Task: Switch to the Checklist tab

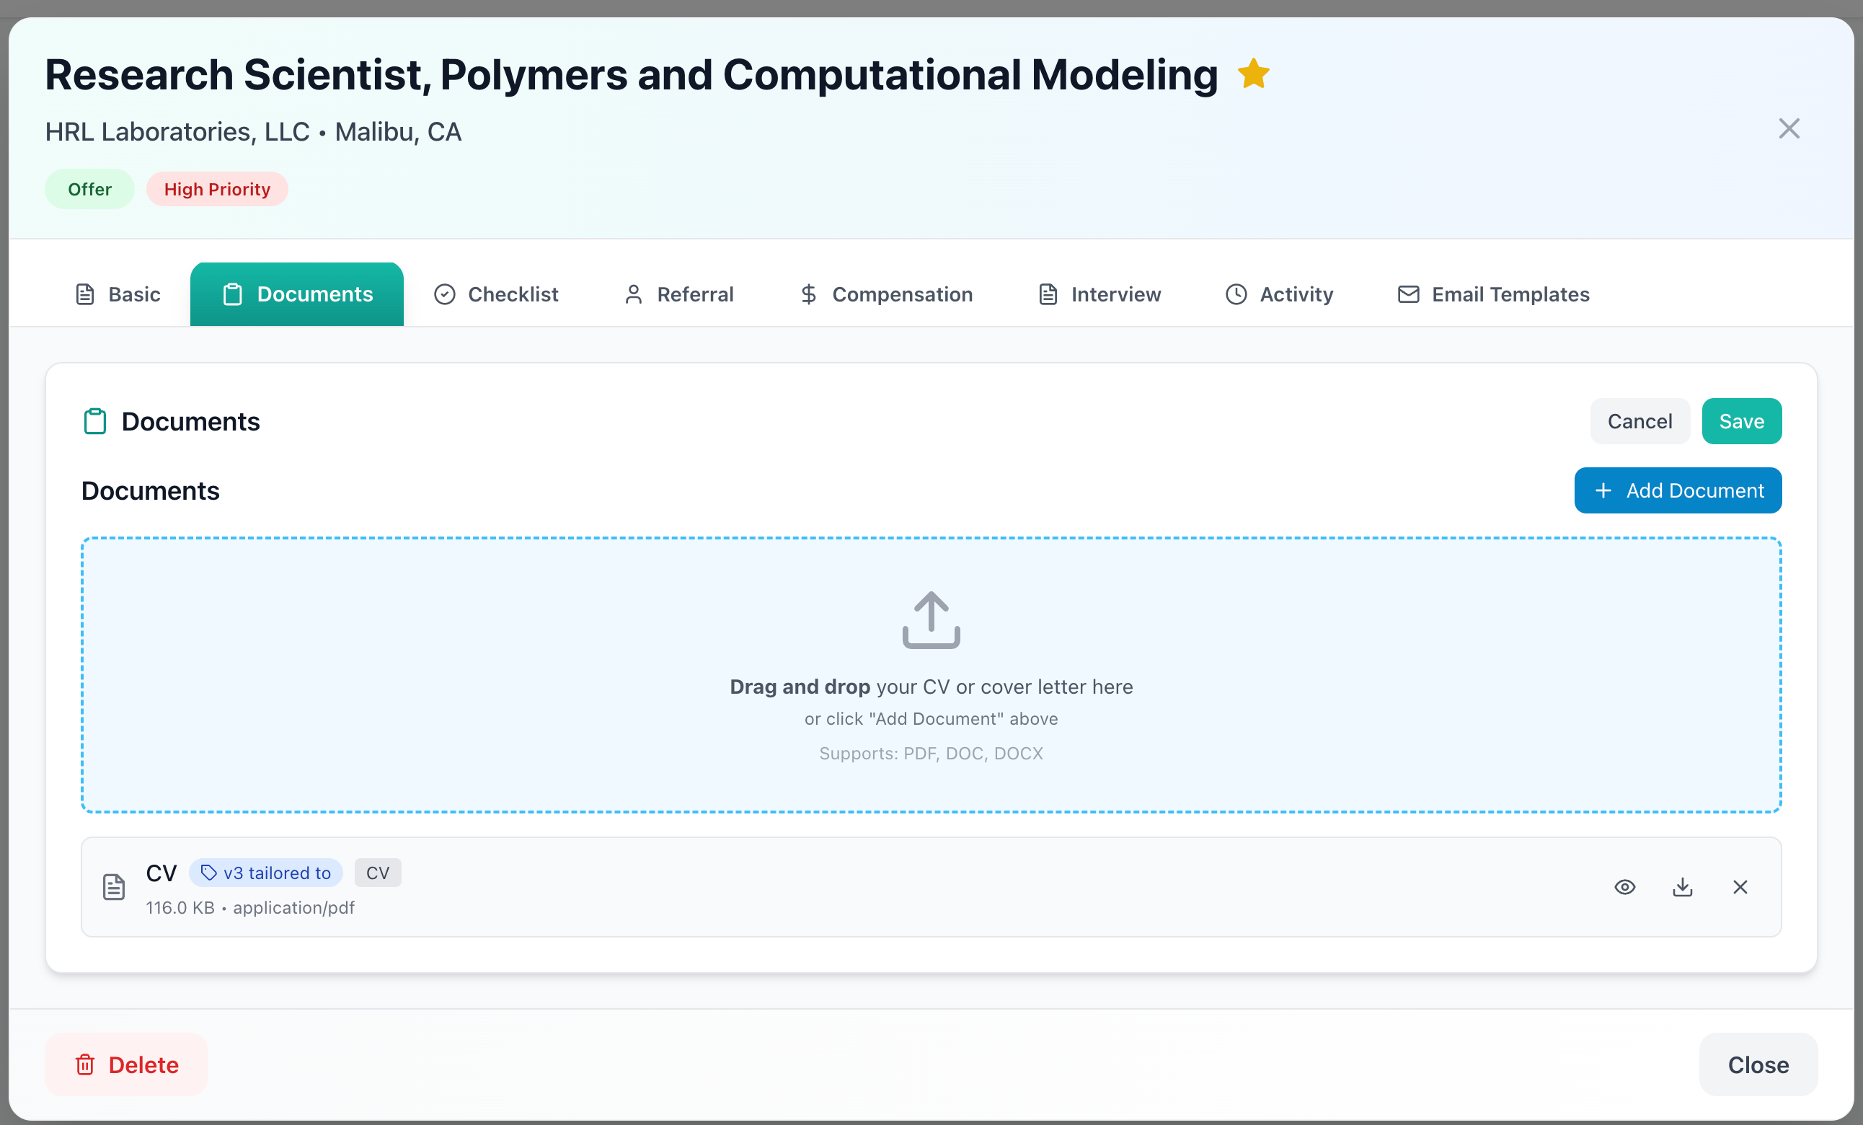Action: 496,294
